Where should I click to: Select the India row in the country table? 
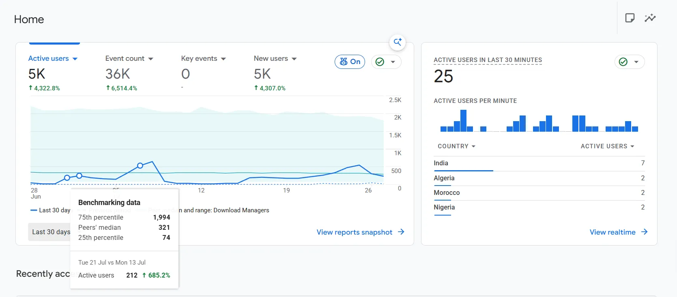coord(539,163)
